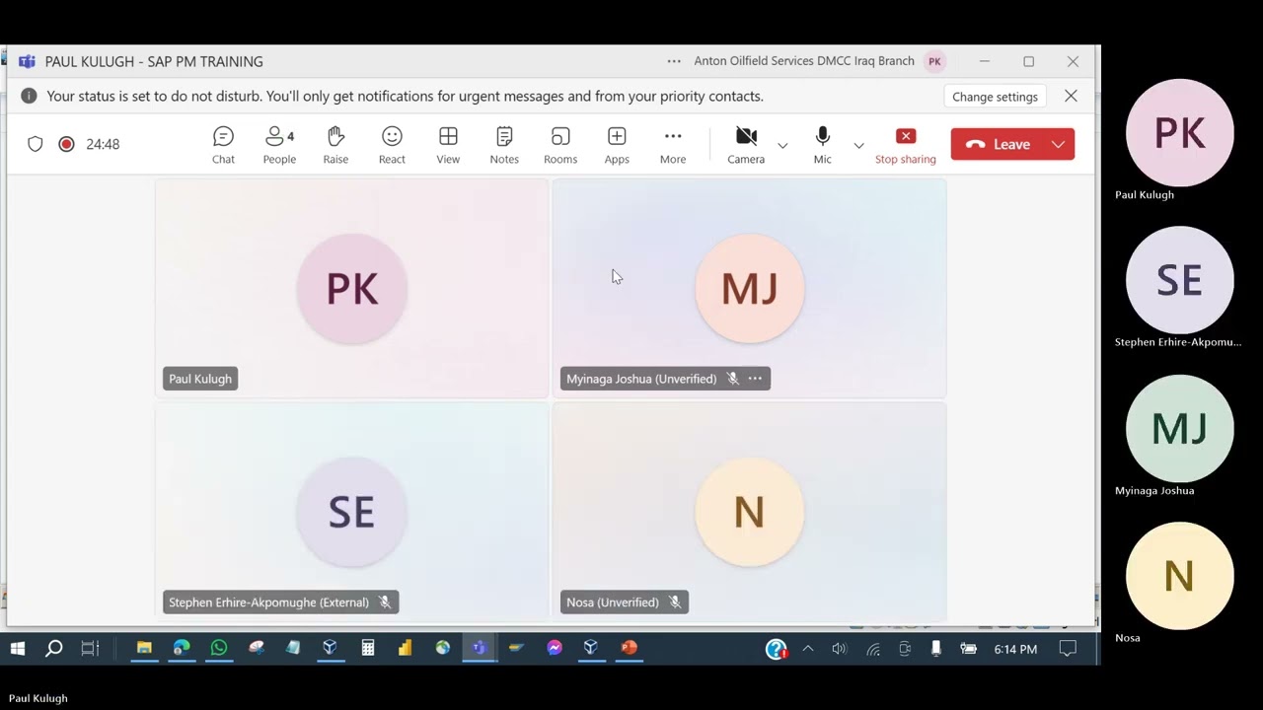Click the Teams logo in title bar
Screen dimensions: 1263x710
[x=27, y=61]
